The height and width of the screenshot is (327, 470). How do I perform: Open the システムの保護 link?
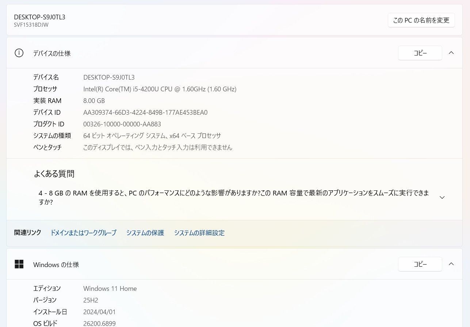145,233
